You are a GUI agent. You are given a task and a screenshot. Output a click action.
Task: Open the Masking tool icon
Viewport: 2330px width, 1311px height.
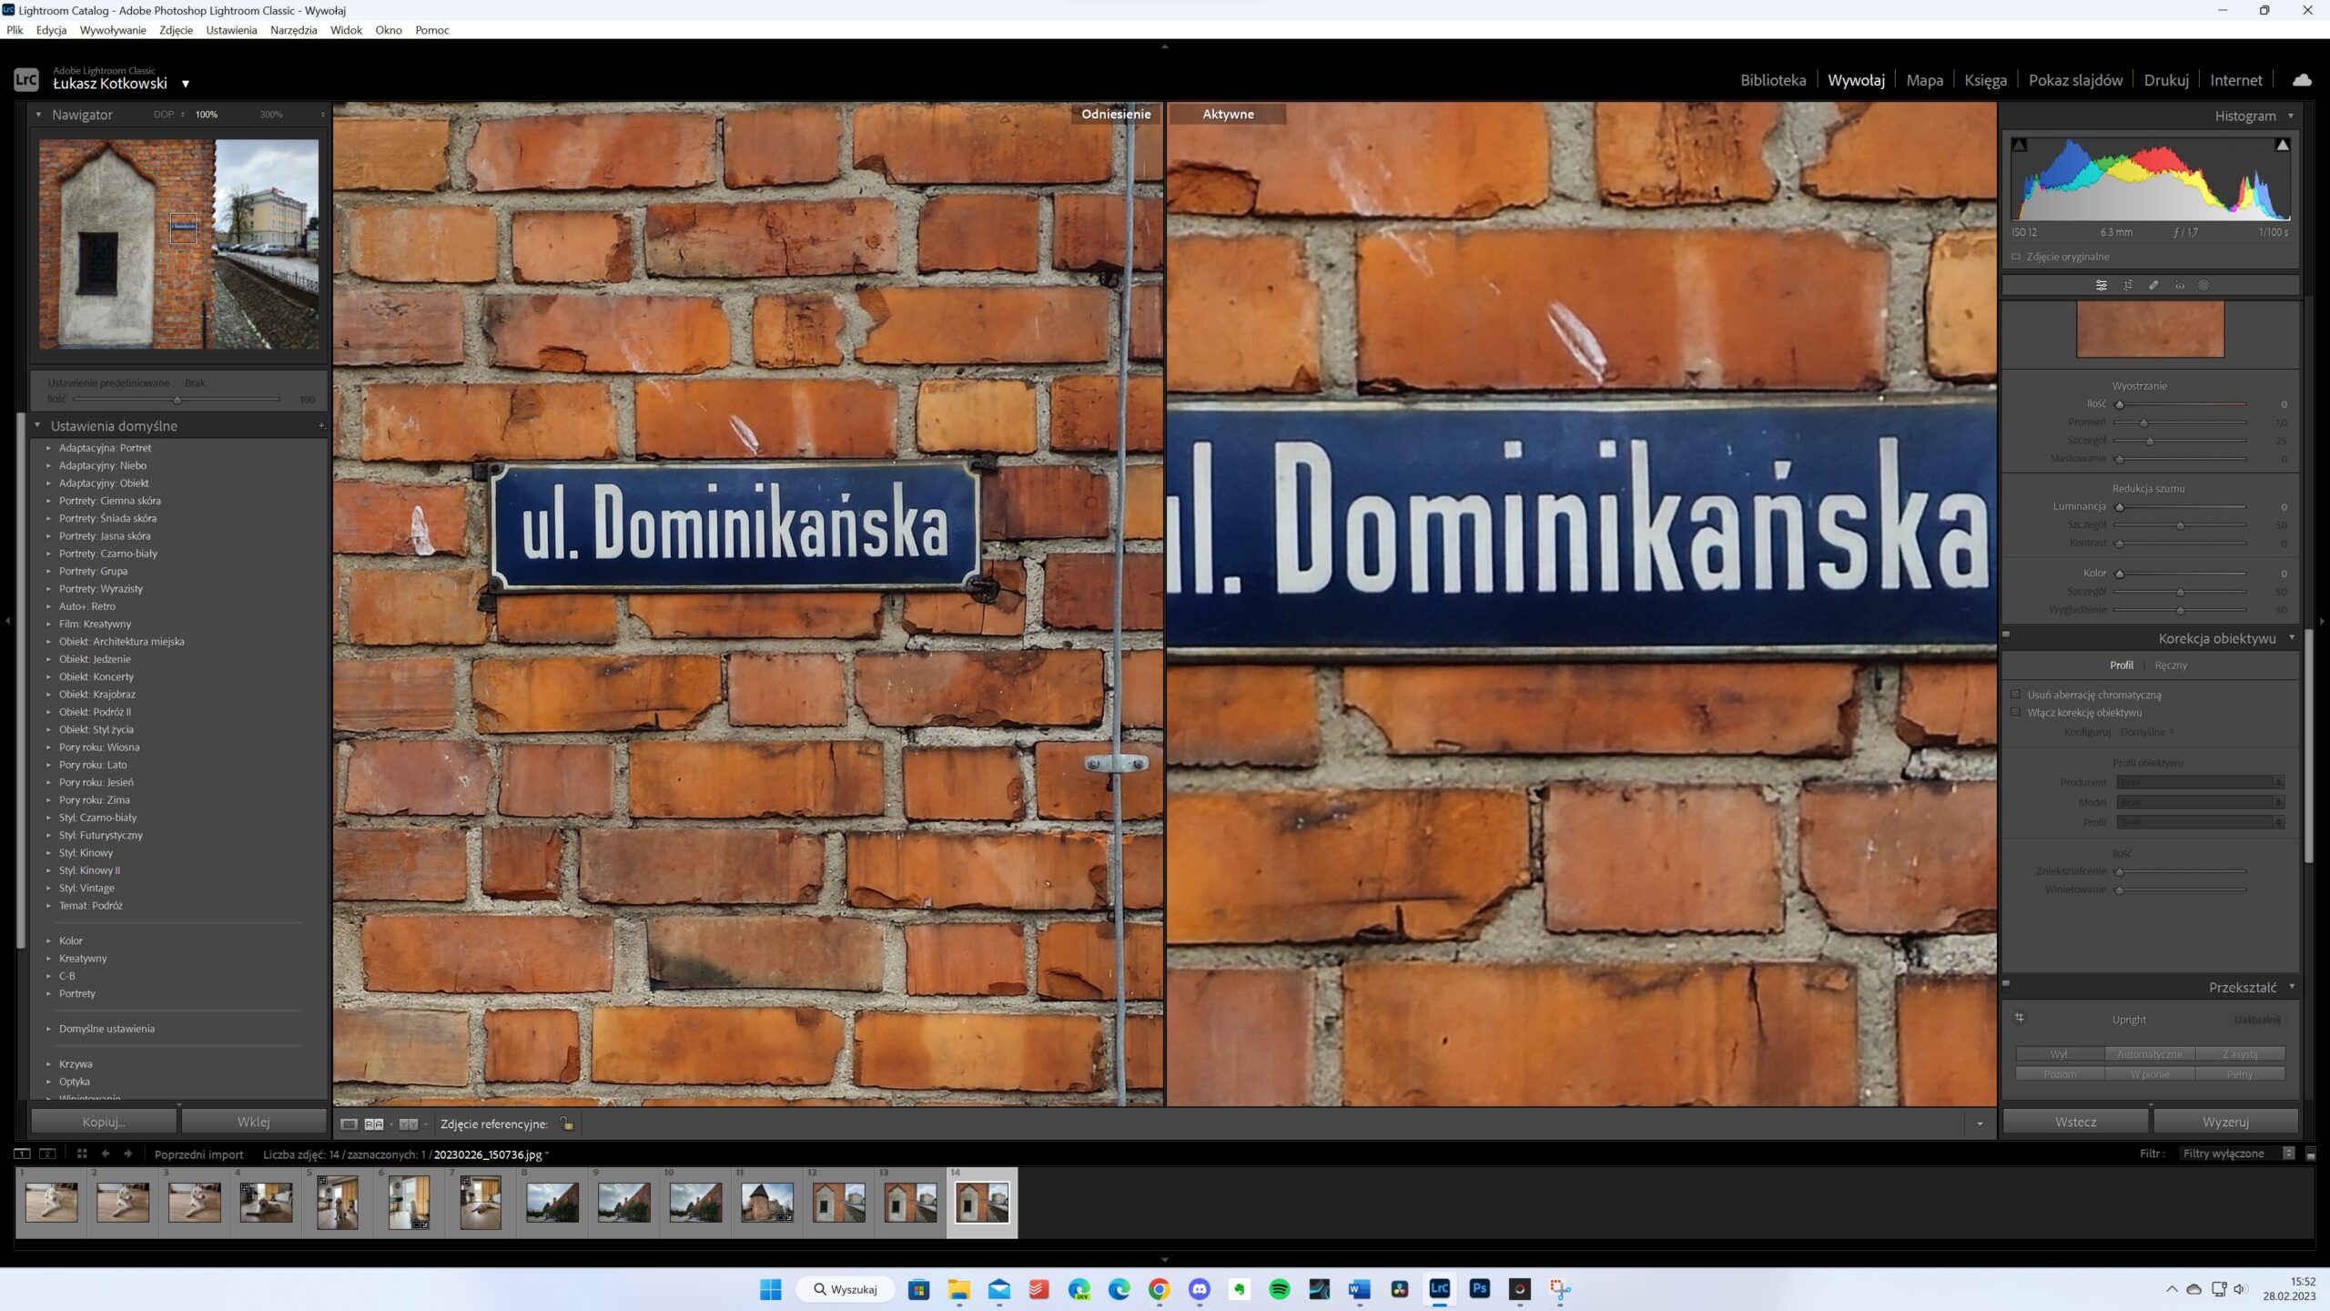2203,286
